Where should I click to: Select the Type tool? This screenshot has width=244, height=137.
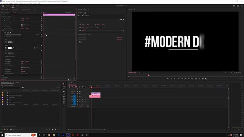coord(64,104)
